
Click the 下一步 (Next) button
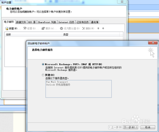point(131,127)
